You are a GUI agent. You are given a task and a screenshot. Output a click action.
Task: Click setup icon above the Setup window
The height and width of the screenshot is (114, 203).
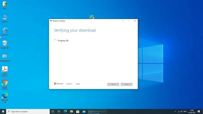click(x=92, y=17)
